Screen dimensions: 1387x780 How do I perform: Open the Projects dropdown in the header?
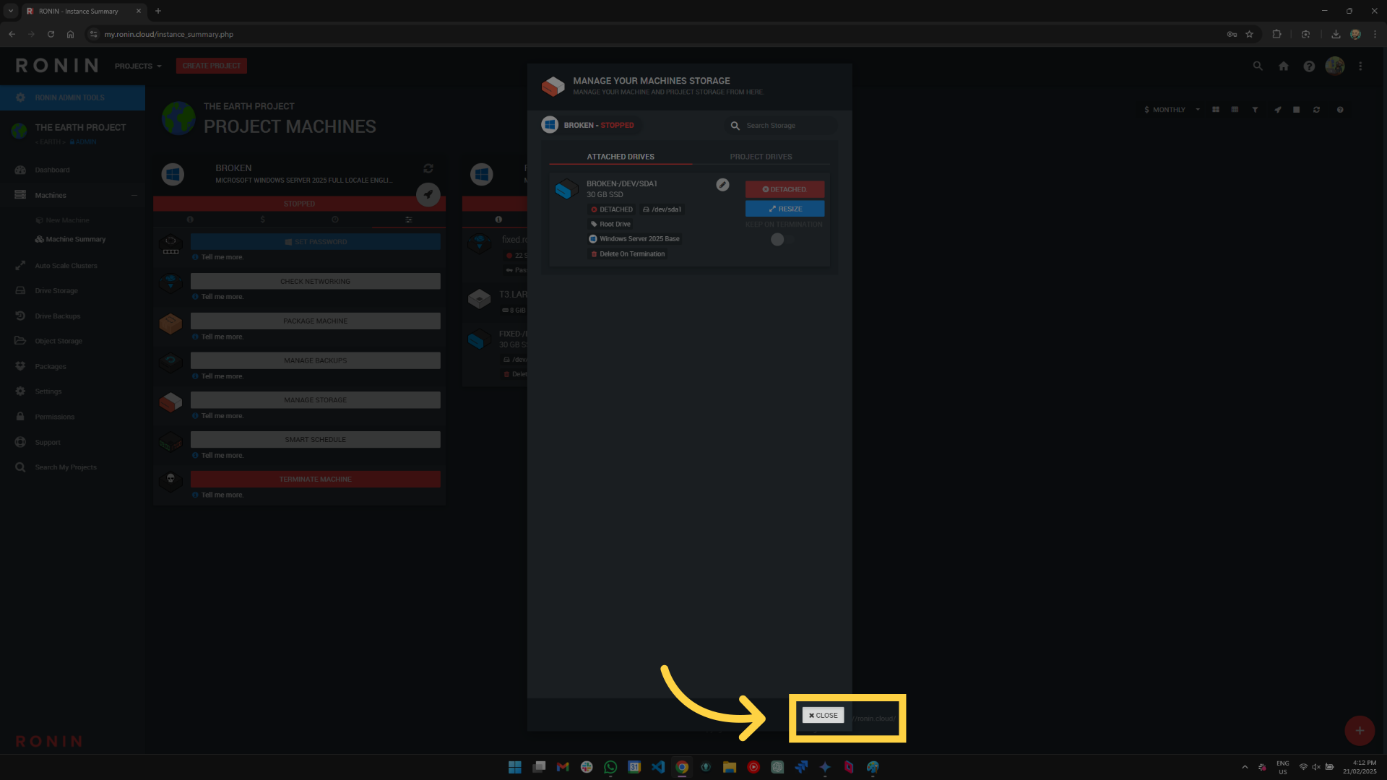(138, 66)
